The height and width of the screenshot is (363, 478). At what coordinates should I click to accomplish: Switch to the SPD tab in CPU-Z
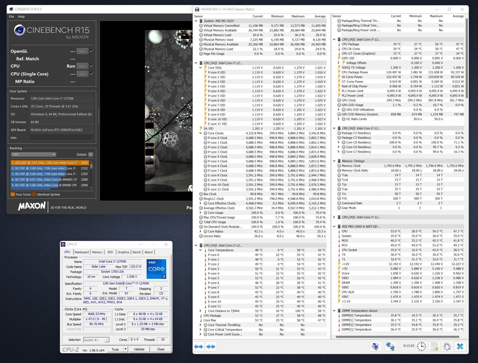pos(110,252)
